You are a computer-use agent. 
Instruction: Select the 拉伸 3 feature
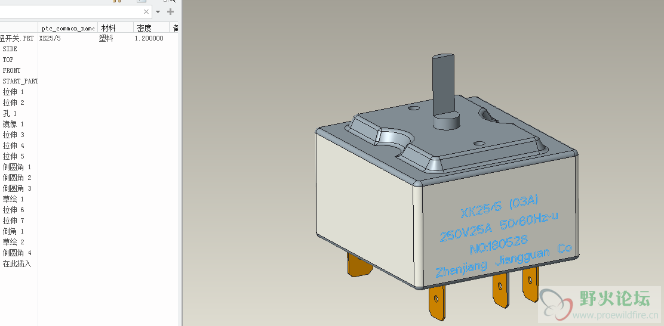coord(13,135)
